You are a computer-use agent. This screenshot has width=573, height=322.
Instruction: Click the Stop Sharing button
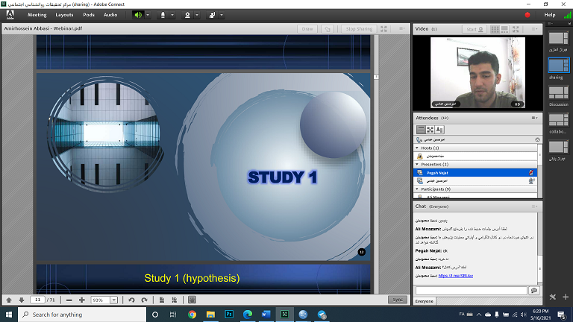point(359,29)
